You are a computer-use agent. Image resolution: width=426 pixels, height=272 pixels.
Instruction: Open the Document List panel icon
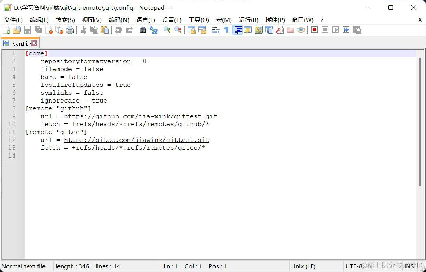click(x=269, y=30)
